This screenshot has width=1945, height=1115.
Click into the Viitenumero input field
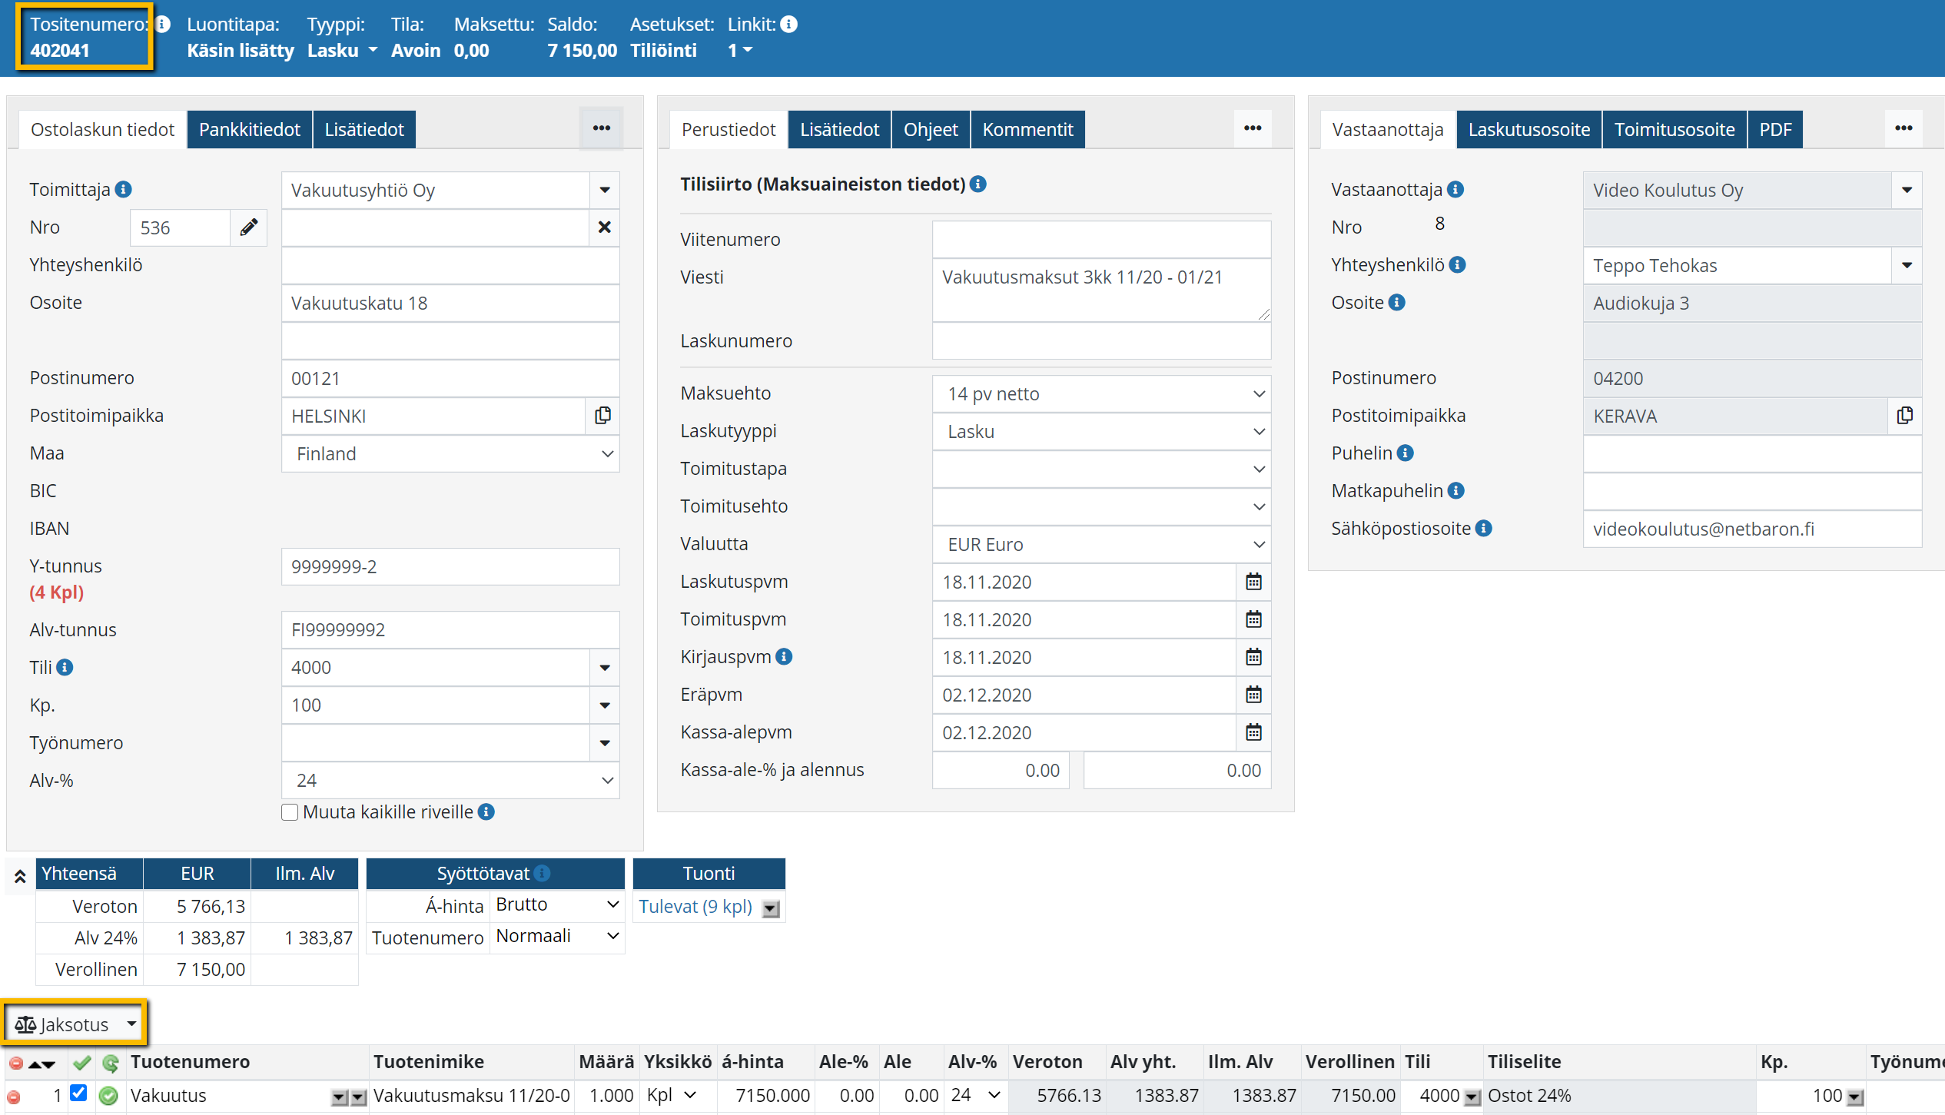tap(1100, 240)
